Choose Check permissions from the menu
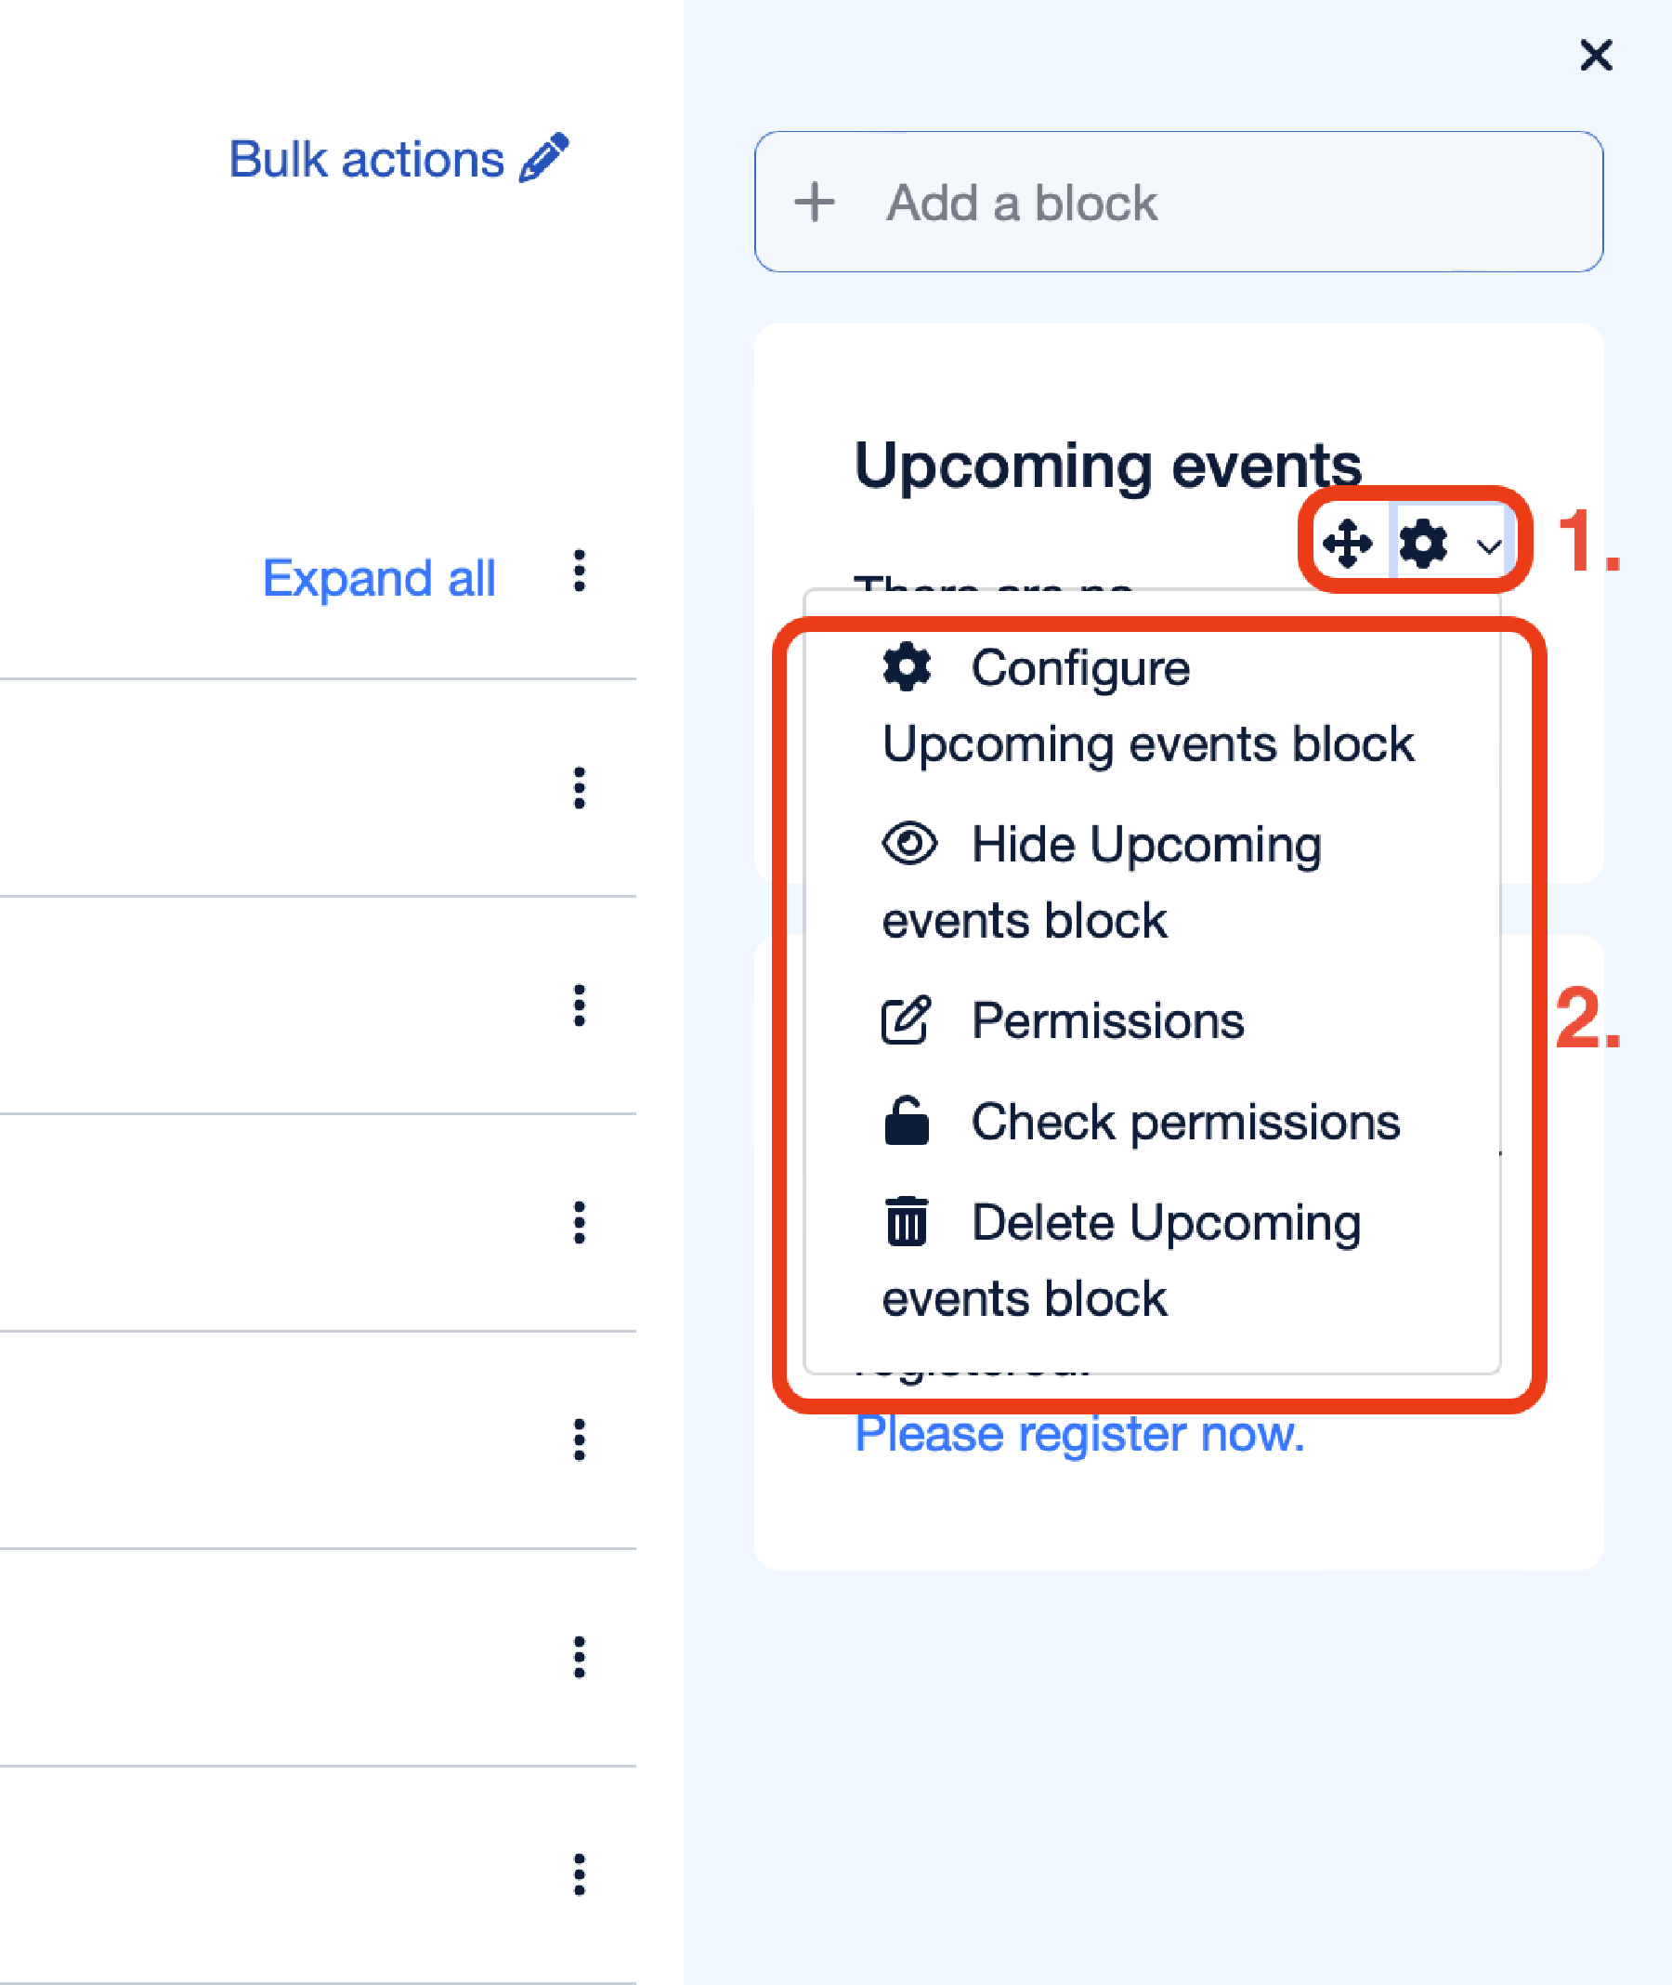 [1185, 1122]
